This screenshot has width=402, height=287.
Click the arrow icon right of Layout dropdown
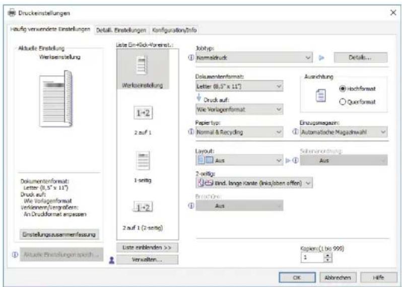pyautogui.click(x=288, y=161)
